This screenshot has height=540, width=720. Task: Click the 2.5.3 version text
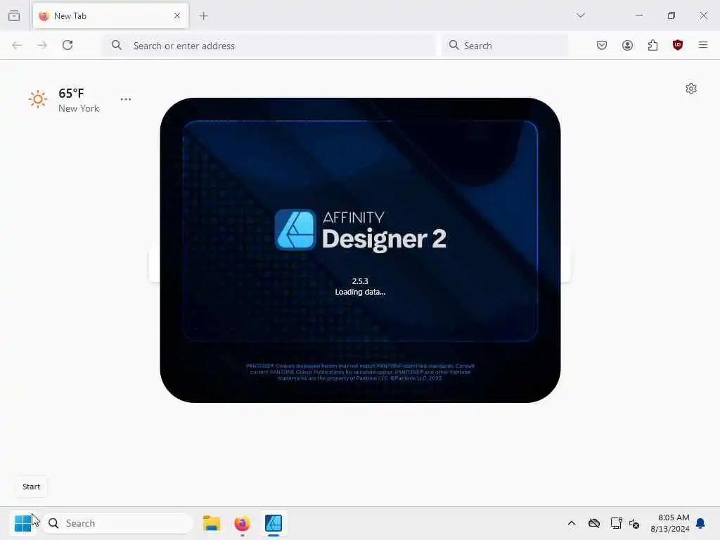360,281
